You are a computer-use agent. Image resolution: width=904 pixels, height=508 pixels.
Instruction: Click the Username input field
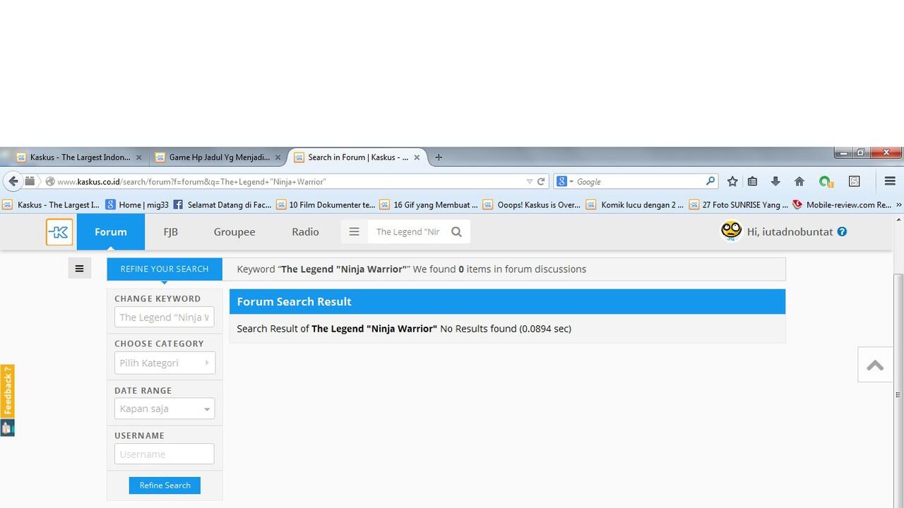[165, 454]
